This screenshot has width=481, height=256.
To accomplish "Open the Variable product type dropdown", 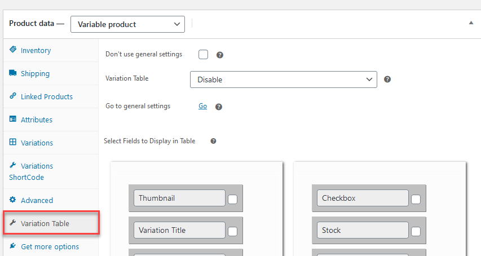I will click(127, 24).
